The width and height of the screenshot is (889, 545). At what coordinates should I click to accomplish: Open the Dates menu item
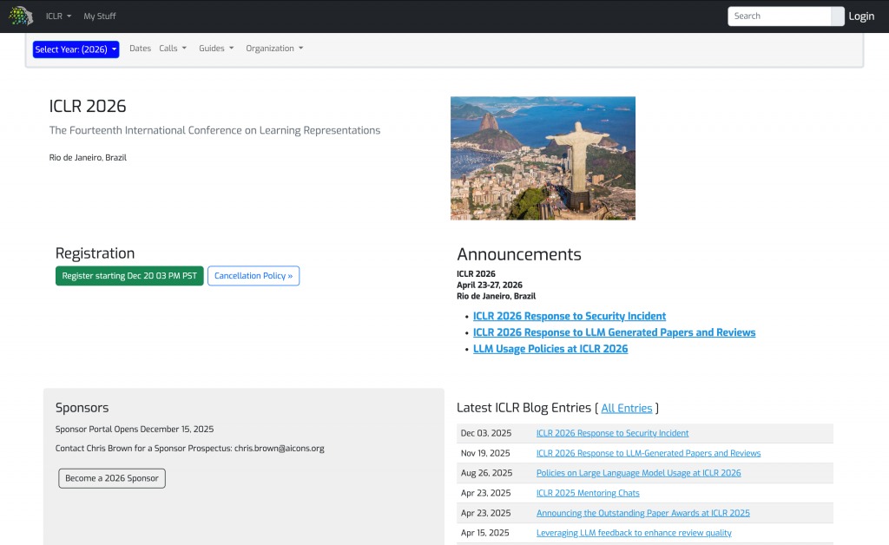pos(140,49)
